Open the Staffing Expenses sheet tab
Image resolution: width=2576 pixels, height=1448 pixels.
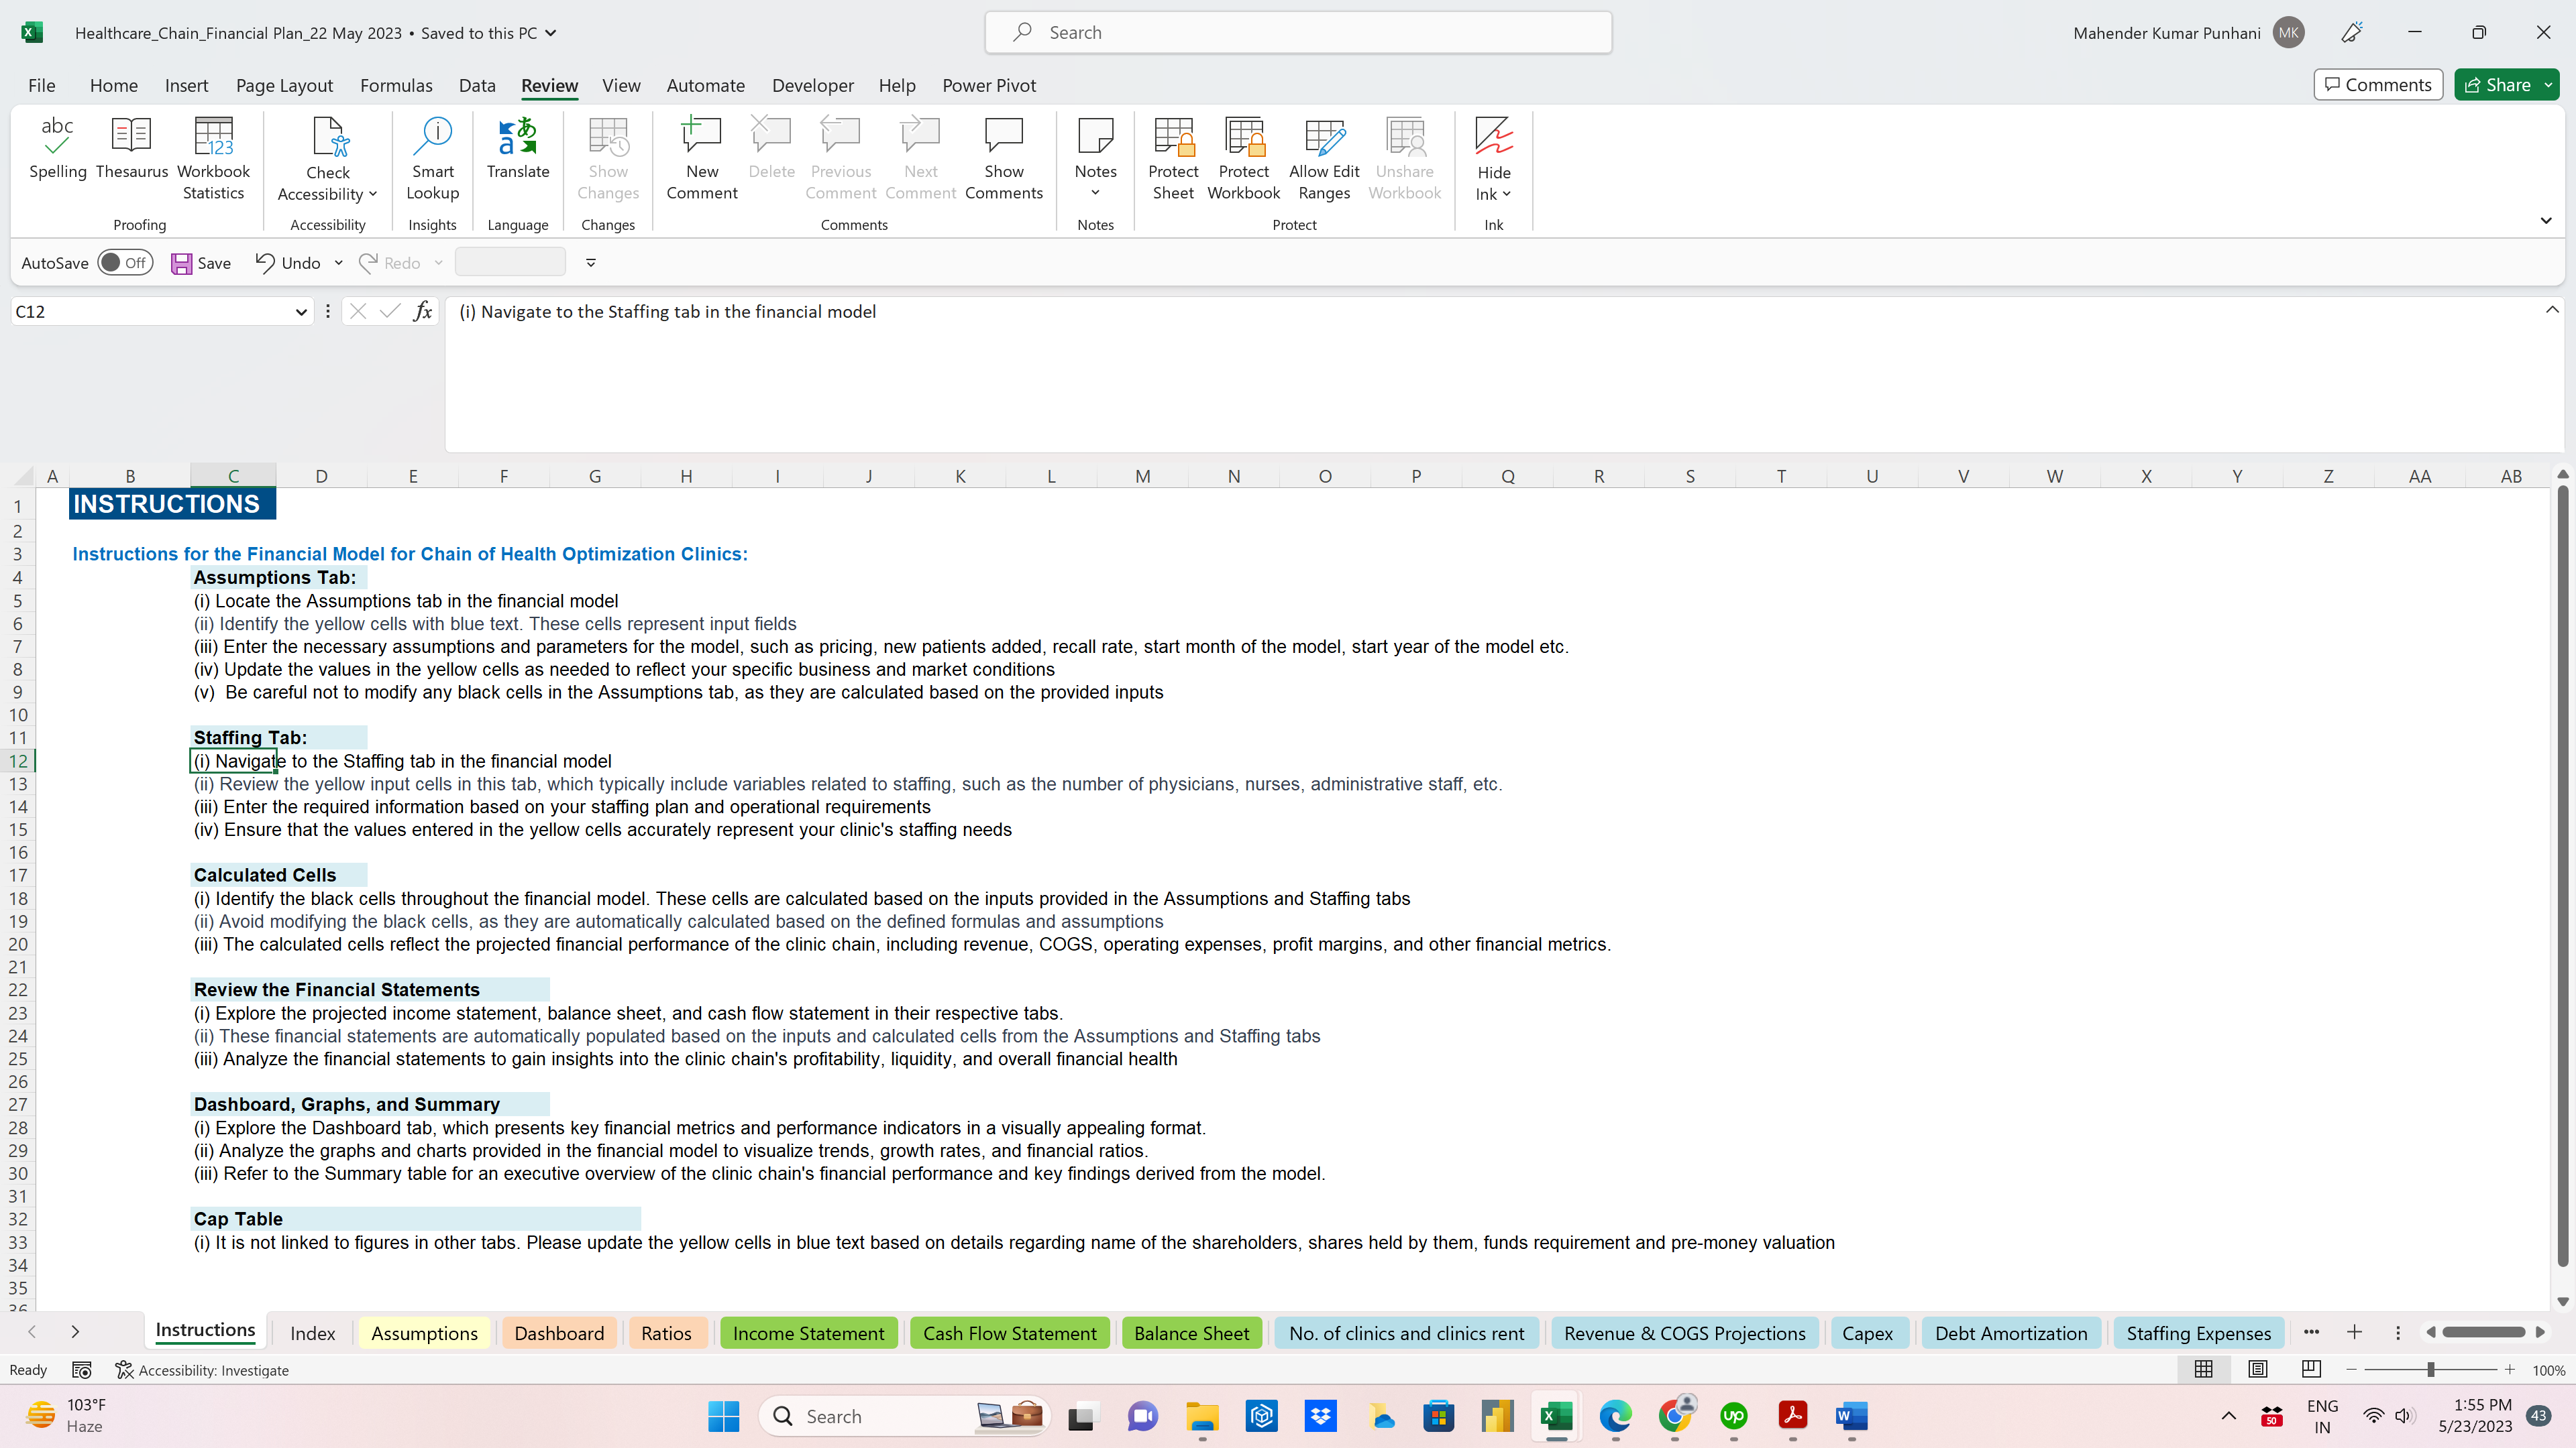tap(2198, 1333)
